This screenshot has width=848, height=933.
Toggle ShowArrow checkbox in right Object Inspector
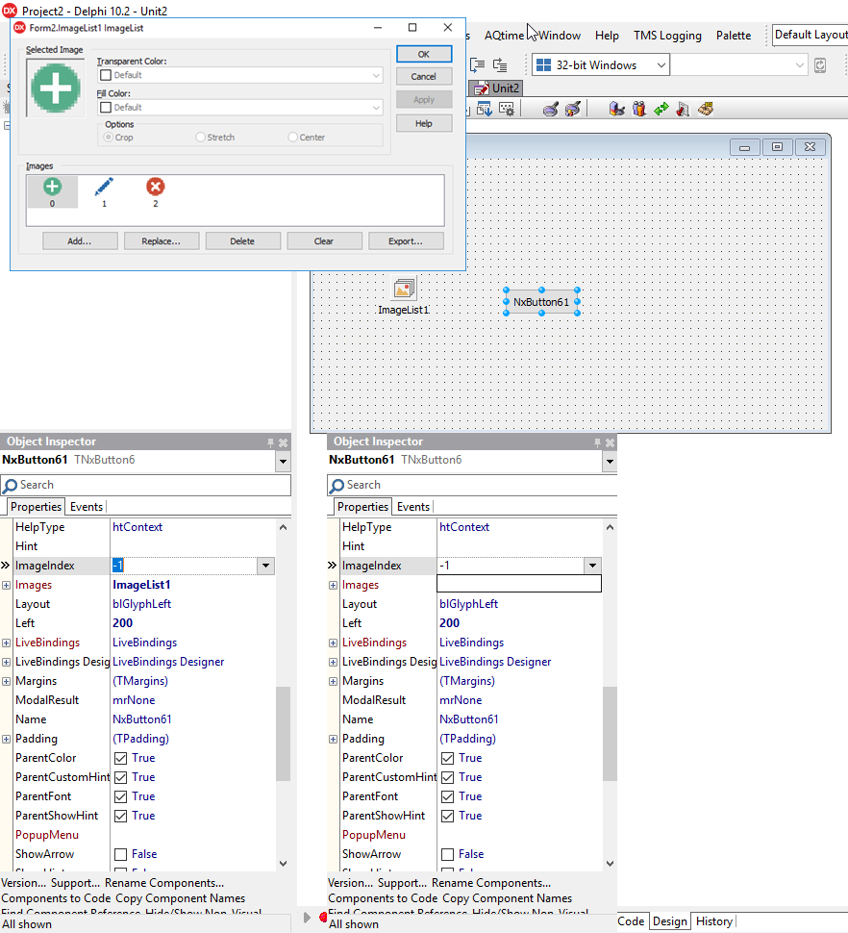pos(448,854)
